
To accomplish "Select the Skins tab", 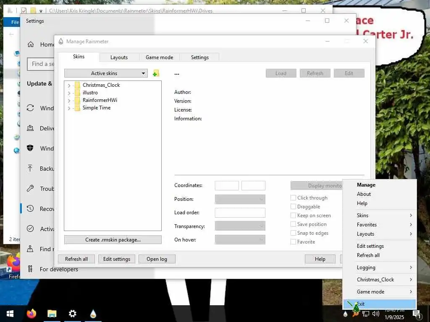I will pos(79,57).
